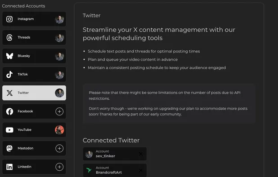Screen dimensions: 278x177
Task: Click the Threads profile avatar
Action: click(x=59, y=38)
